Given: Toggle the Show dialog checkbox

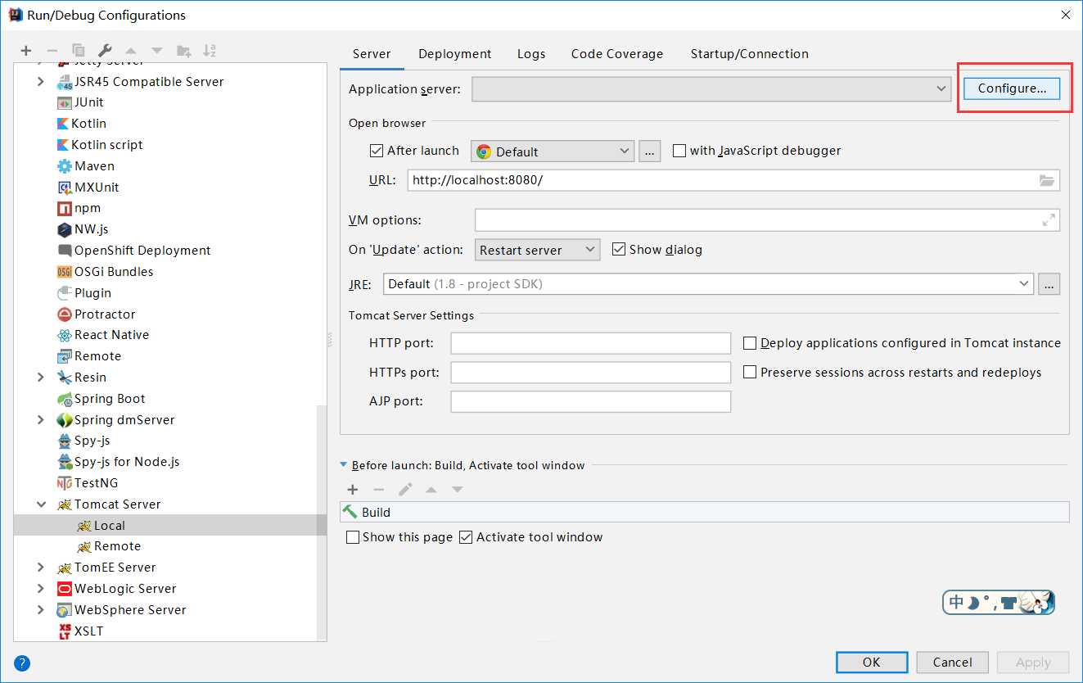Looking at the screenshot, I should [x=619, y=250].
